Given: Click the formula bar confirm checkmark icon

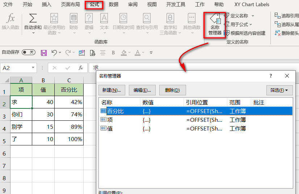Looking at the screenshot, I should point(68,68).
